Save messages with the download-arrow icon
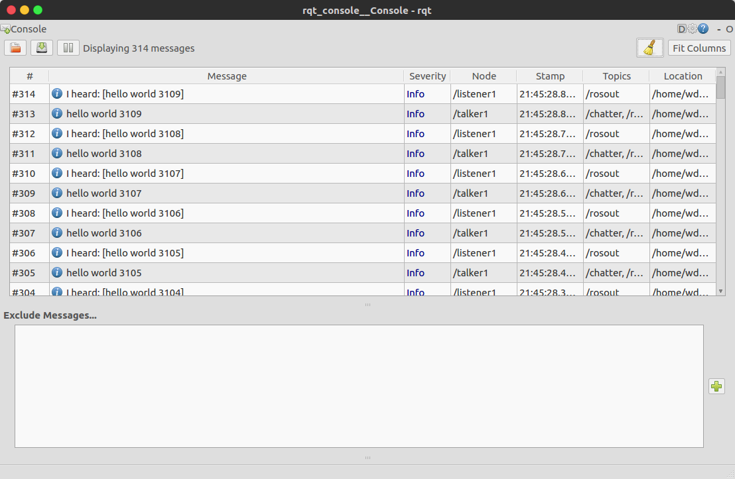The image size is (735, 479). [x=42, y=48]
